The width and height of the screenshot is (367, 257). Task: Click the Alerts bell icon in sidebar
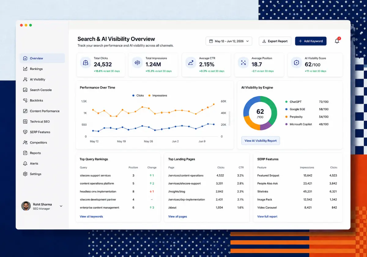25,163
